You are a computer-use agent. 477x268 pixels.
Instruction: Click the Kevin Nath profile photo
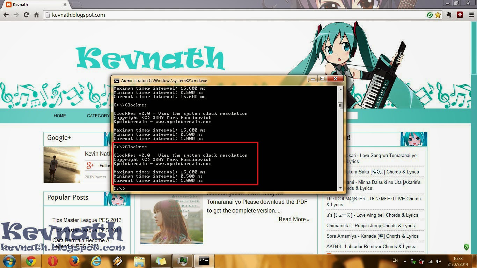click(62, 164)
